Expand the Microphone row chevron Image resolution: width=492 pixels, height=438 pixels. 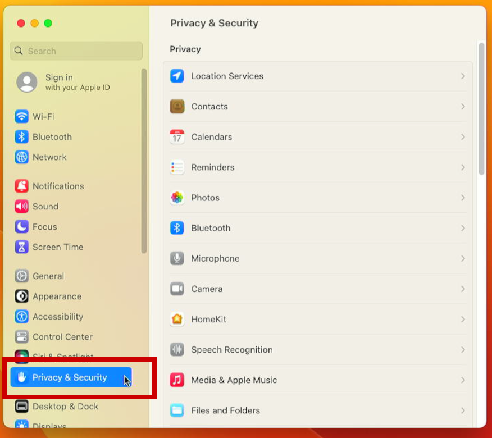point(463,258)
